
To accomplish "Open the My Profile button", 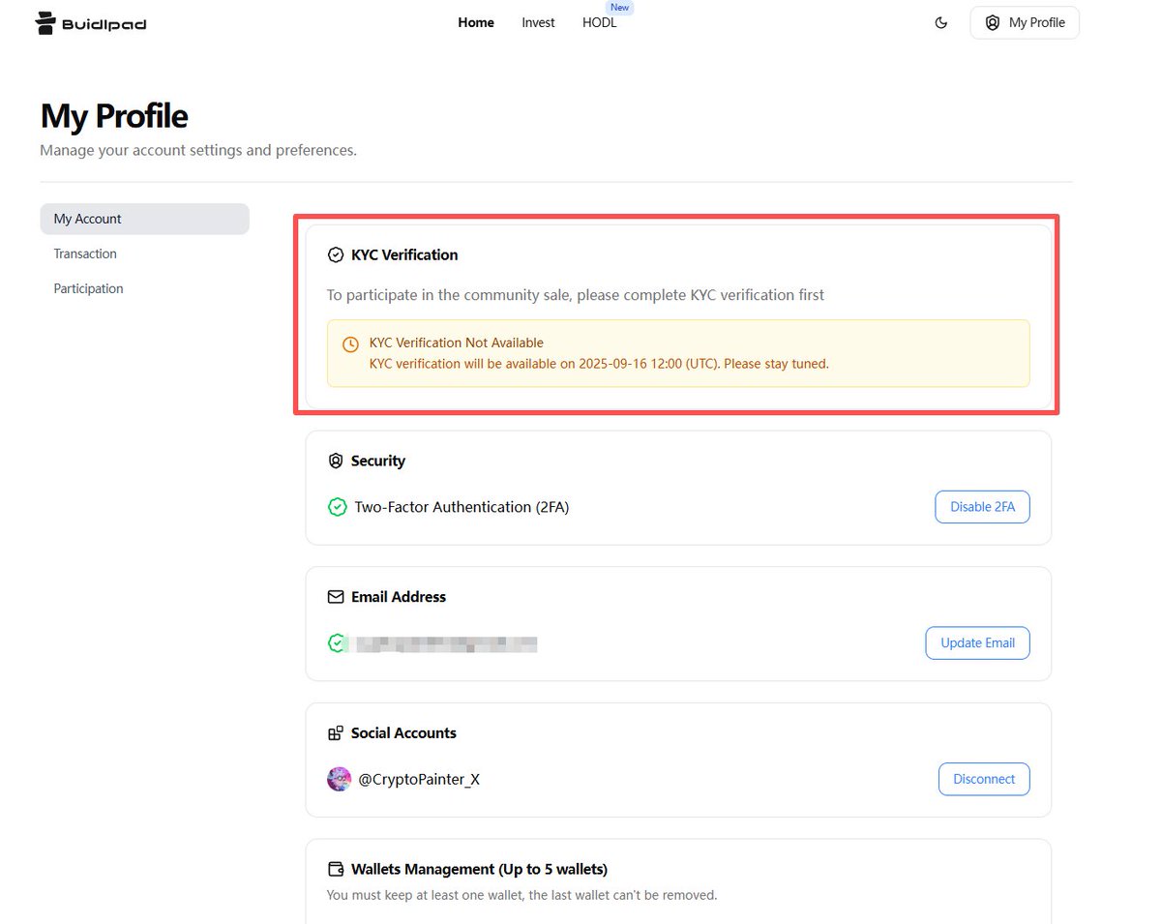I will pyautogui.click(x=1025, y=23).
